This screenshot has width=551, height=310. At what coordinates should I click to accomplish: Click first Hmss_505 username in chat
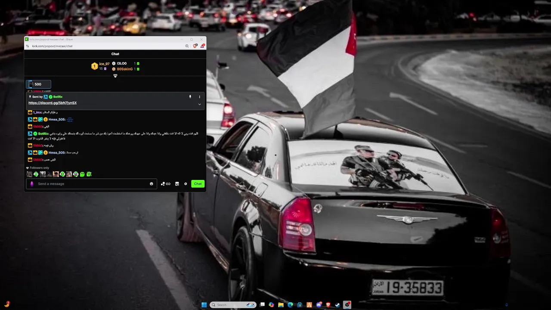57,119
